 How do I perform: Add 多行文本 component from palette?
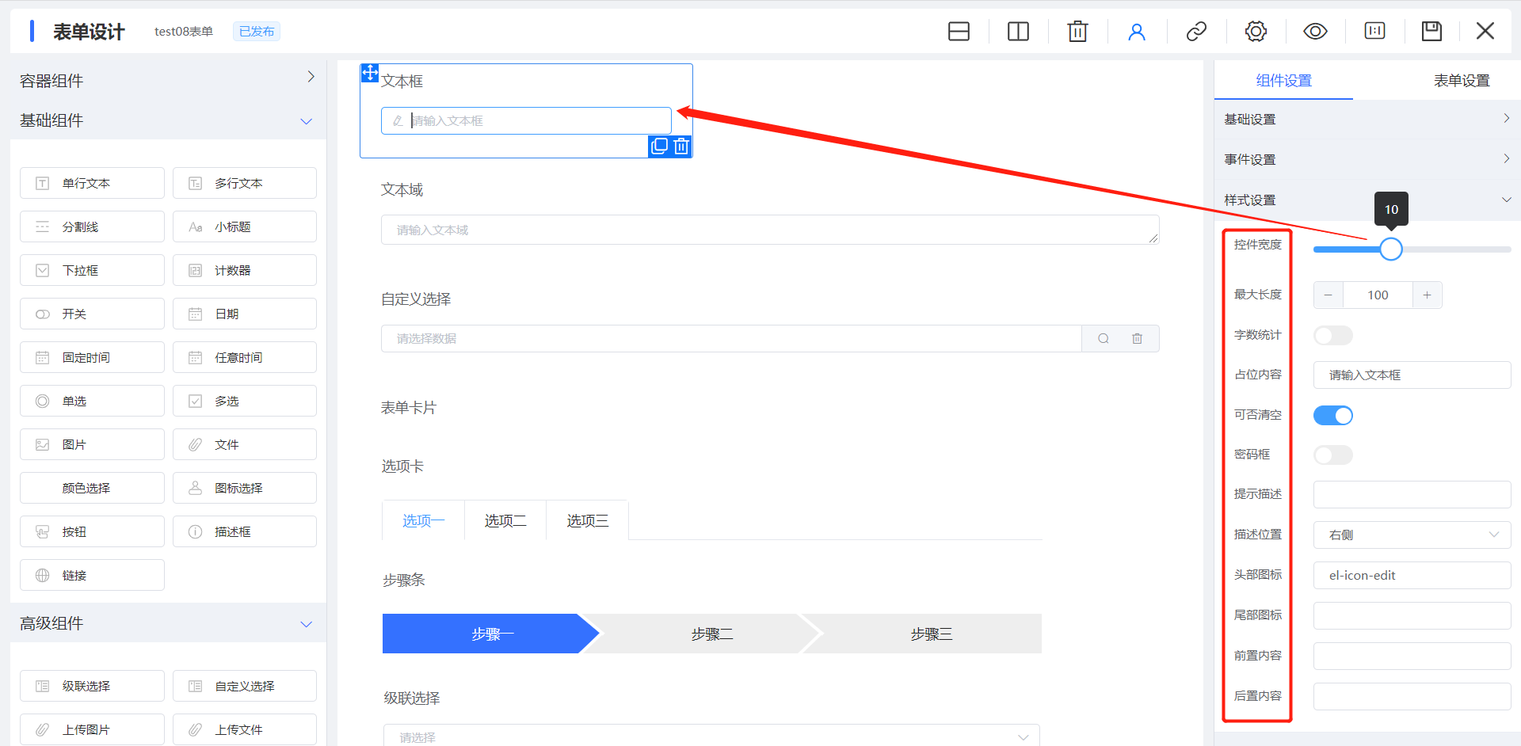coord(245,183)
